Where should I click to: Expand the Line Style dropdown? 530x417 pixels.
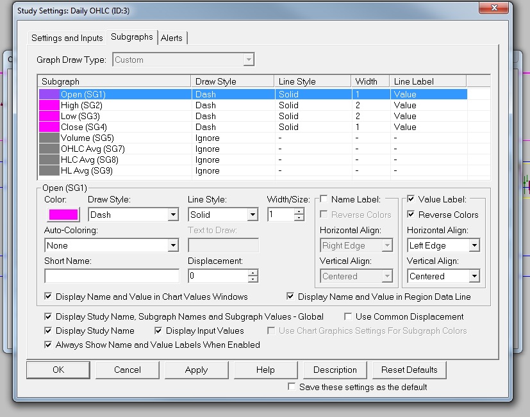click(x=253, y=215)
